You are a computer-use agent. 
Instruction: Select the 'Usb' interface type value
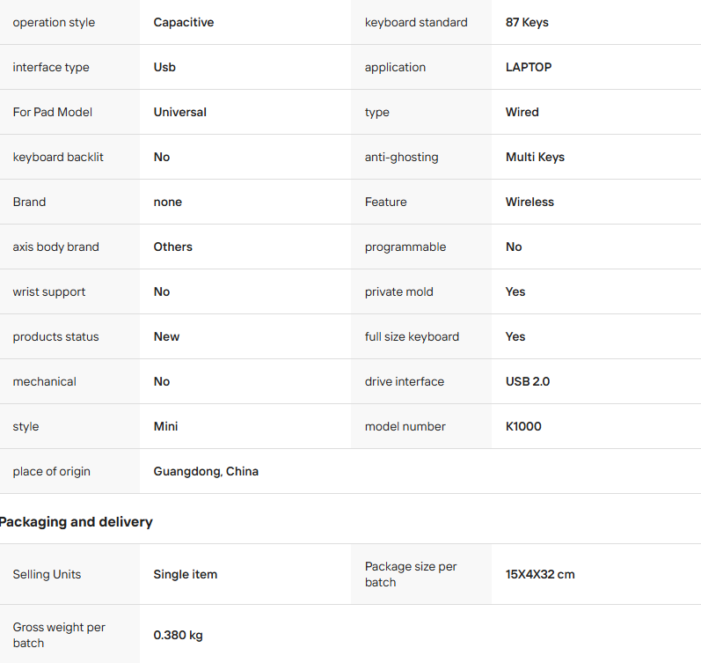164,67
